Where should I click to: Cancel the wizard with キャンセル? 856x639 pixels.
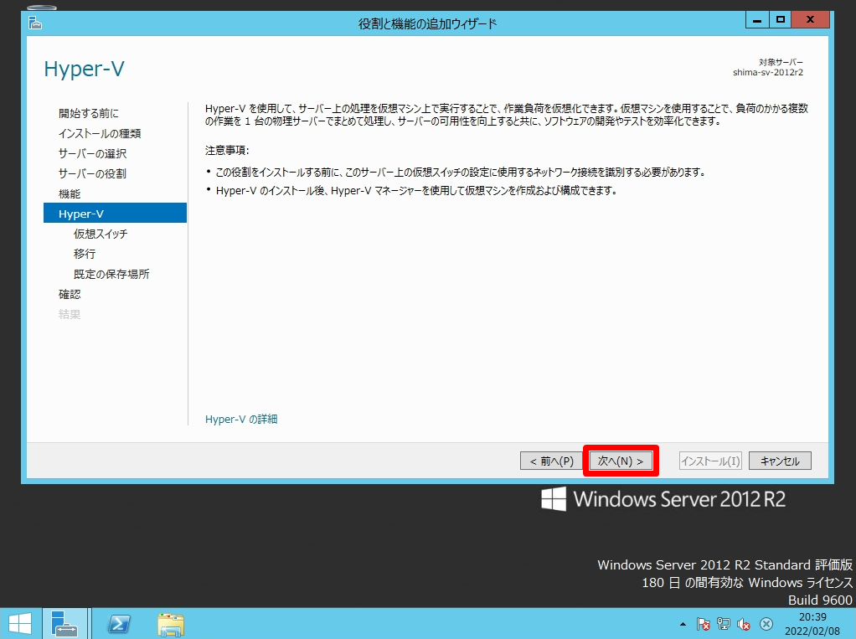coord(780,461)
